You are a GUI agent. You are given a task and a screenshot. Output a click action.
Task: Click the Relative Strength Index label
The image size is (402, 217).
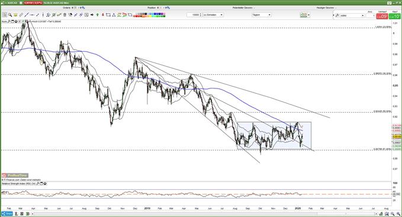click(x=19, y=183)
